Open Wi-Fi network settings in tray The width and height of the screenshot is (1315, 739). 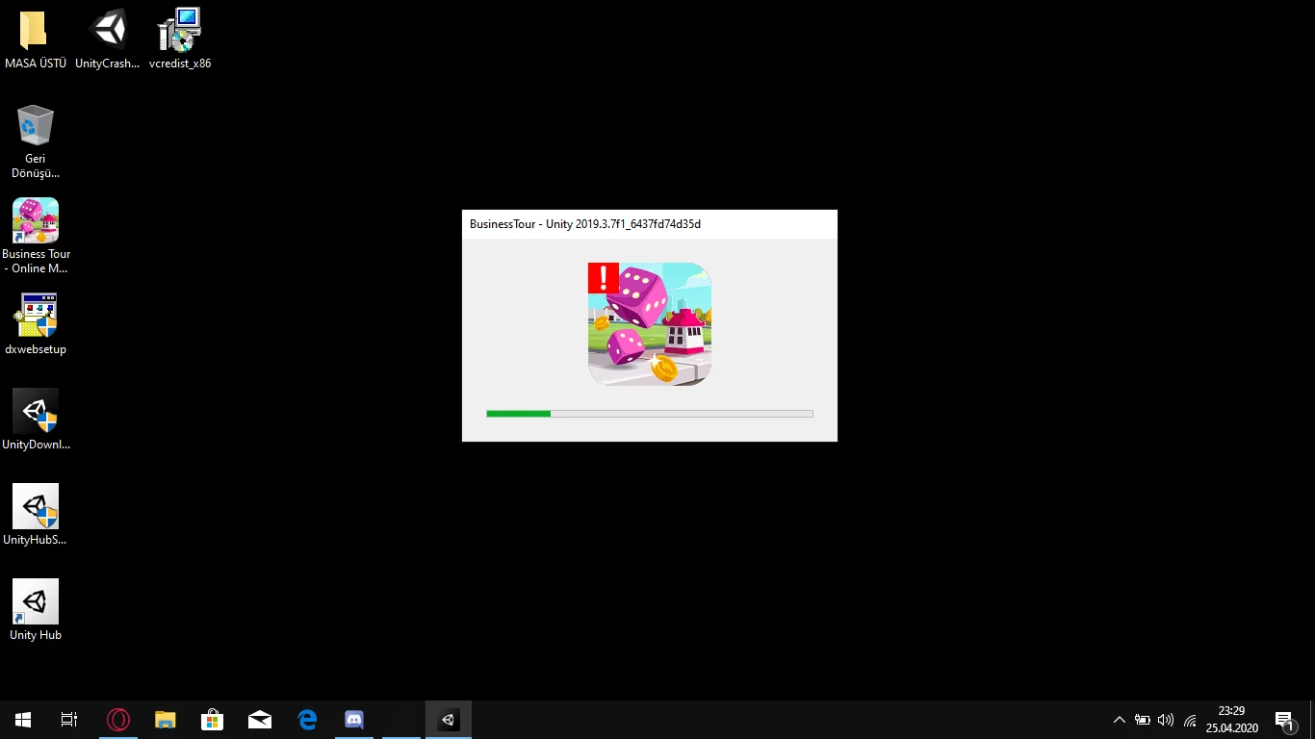point(1190,720)
